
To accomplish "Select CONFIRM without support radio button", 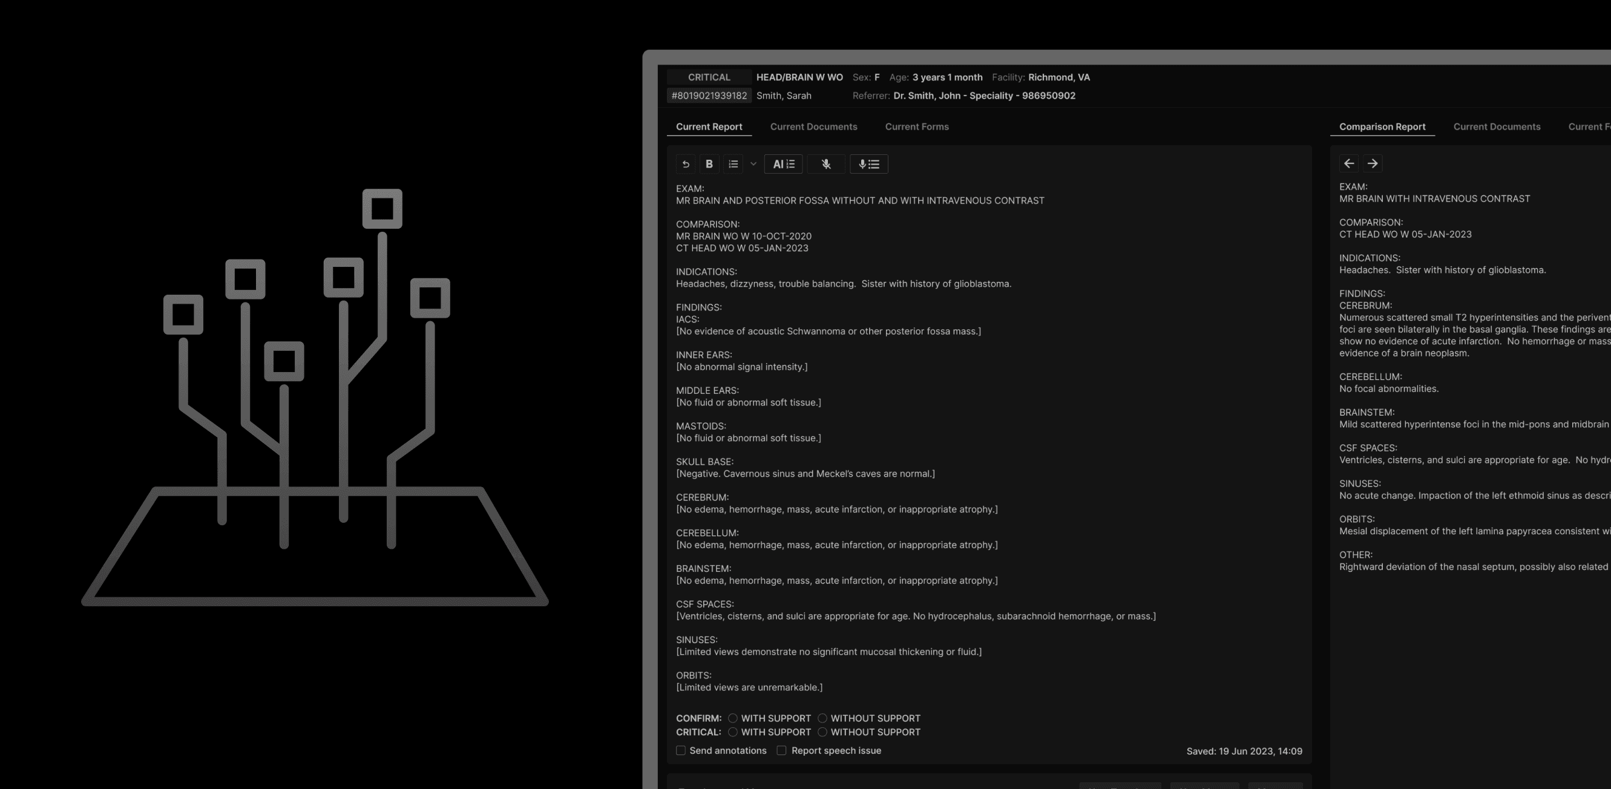I will (822, 718).
